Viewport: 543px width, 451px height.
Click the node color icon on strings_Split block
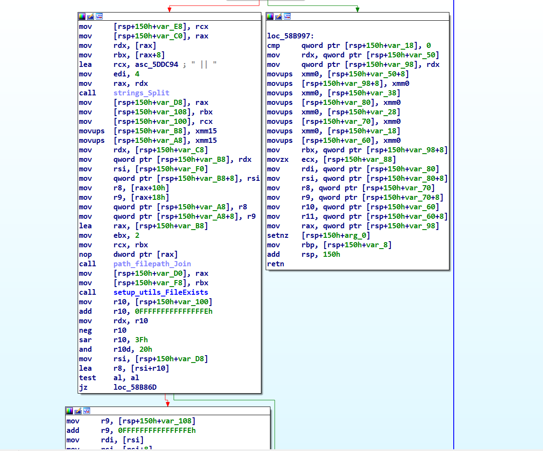(x=82, y=16)
